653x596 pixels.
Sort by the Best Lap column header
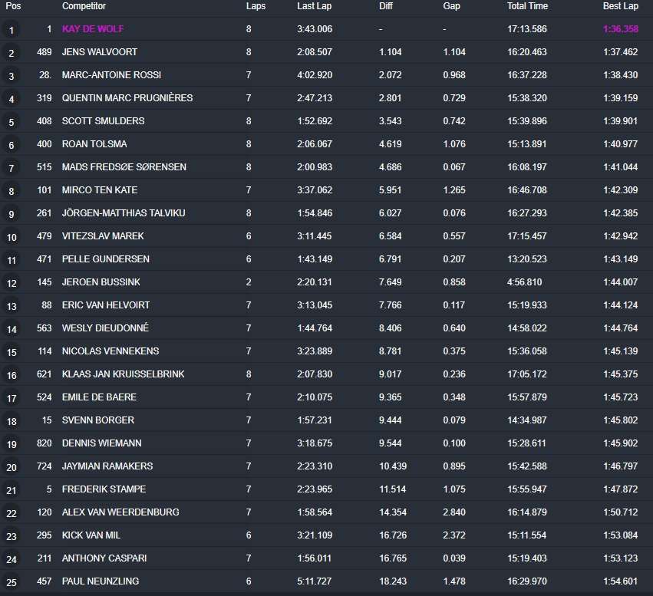click(620, 6)
